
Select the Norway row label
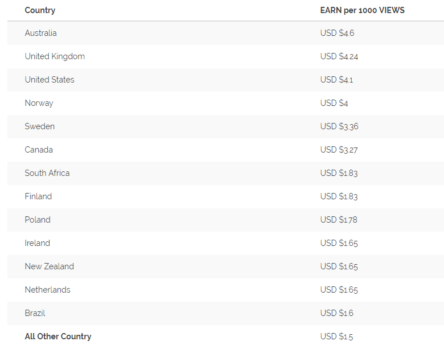point(39,103)
